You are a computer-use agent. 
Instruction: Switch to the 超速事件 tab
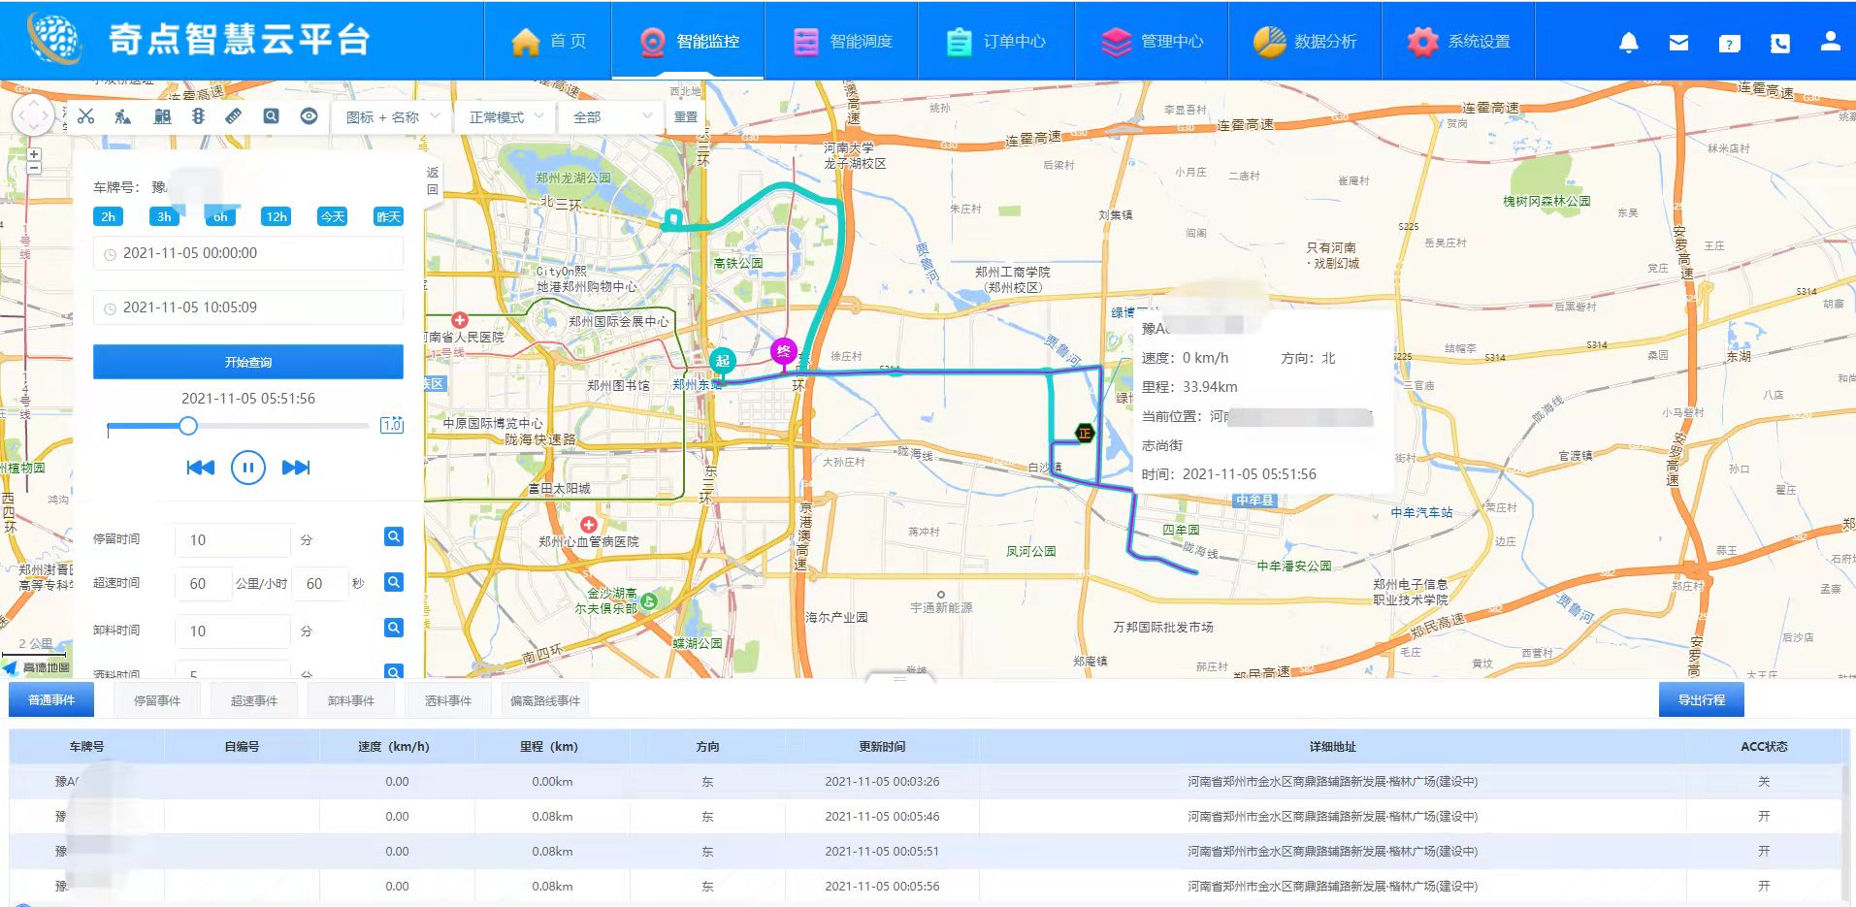coord(254,700)
